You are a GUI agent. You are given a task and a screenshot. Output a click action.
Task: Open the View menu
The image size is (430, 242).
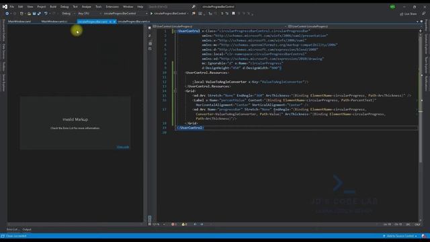30,7
